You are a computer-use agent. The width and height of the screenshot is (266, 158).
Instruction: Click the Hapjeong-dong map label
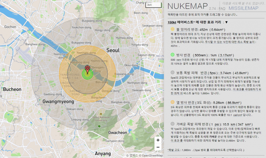tap(80, 62)
